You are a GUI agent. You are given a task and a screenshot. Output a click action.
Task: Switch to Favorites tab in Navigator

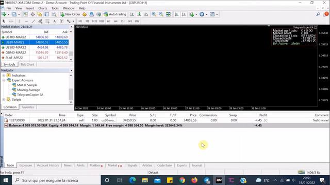[x=27, y=107]
